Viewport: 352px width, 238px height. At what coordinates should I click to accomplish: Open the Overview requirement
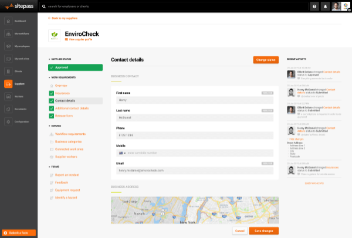point(61,86)
